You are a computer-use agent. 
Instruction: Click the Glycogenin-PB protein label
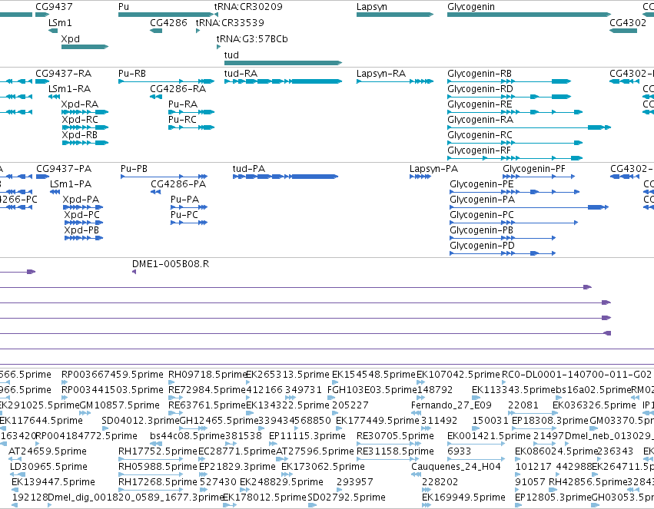click(481, 231)
